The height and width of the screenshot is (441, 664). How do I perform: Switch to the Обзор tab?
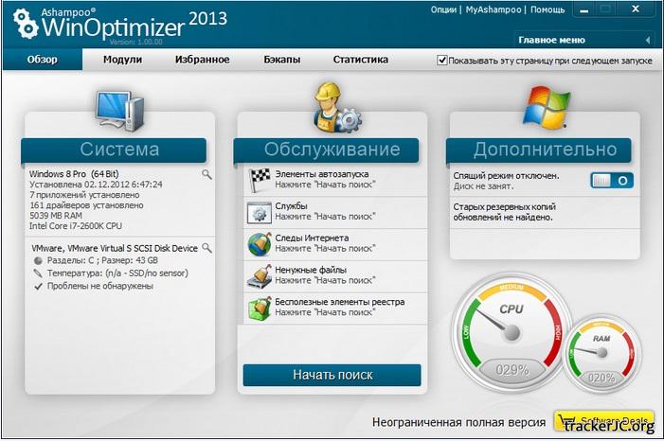43,60
